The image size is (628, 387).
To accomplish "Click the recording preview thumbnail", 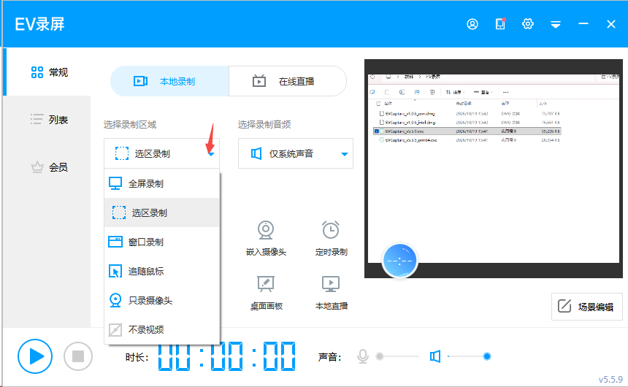I will pyautogui.click(x=494, y=169).
